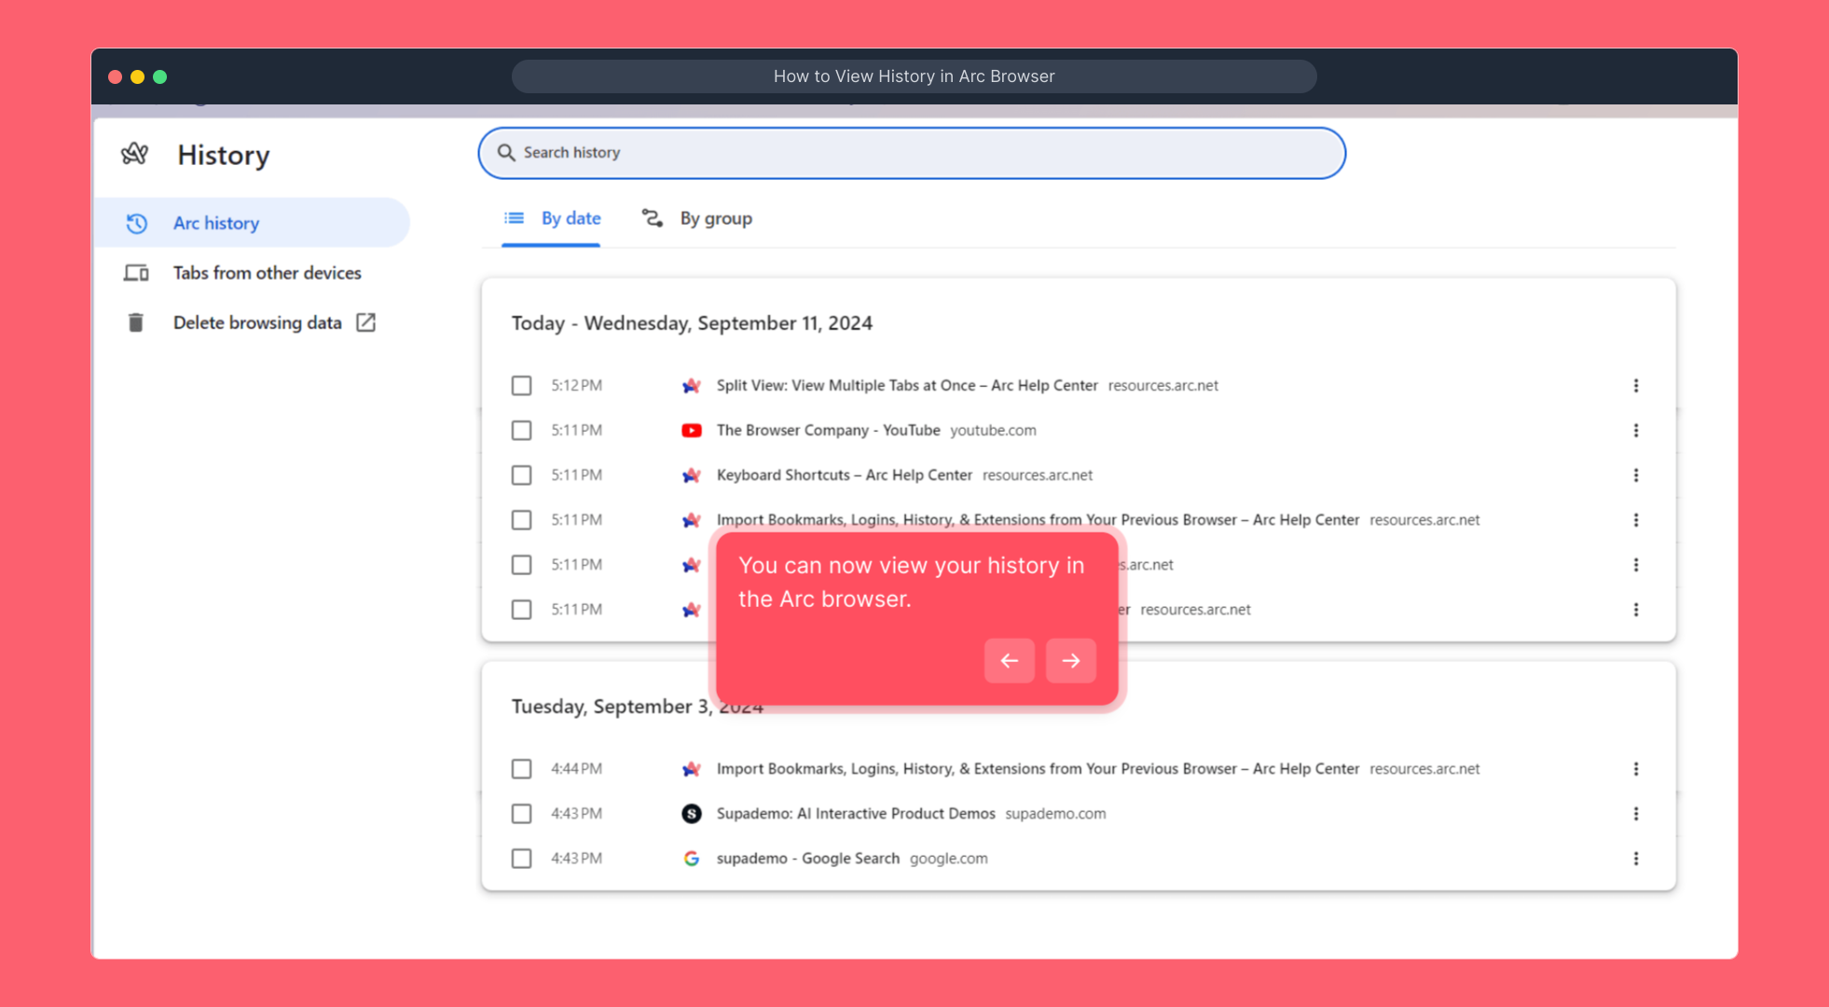
Task: Click the Google favicon for supademo search
Action: 691,859
